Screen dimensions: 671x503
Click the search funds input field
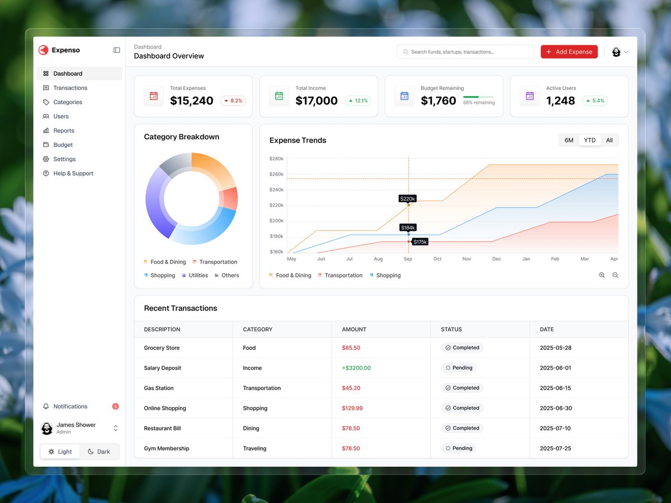[x=465, y=51]
